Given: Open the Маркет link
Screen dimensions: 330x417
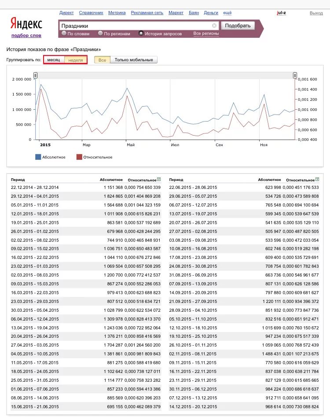Looking at the screenshot, I should (176, 13).
